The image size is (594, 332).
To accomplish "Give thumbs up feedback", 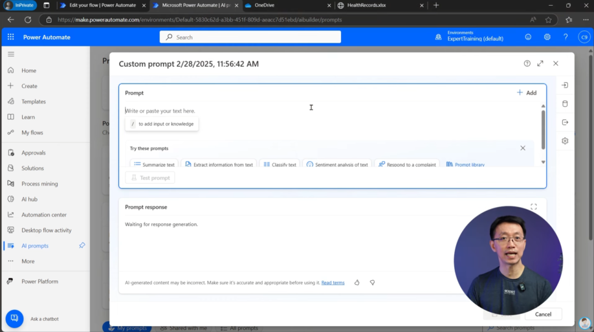I will click(x=357, y=282).
